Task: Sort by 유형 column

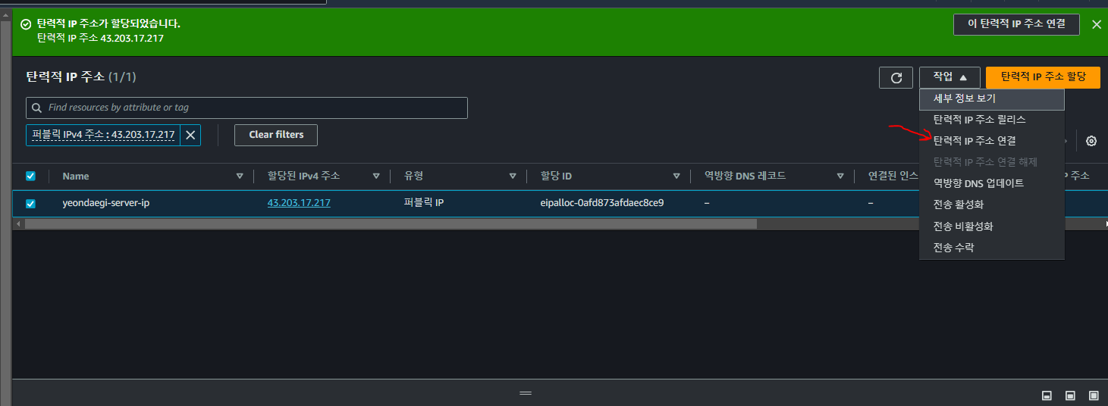Action: click(513, 176)
